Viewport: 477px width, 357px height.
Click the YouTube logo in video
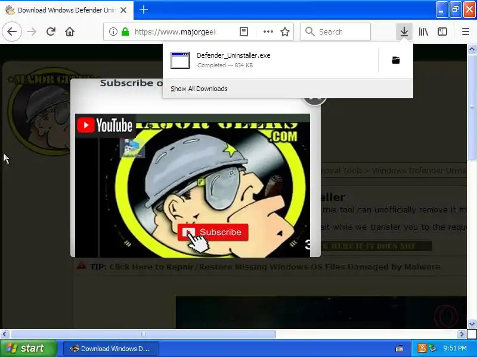[x=105, y=126]
